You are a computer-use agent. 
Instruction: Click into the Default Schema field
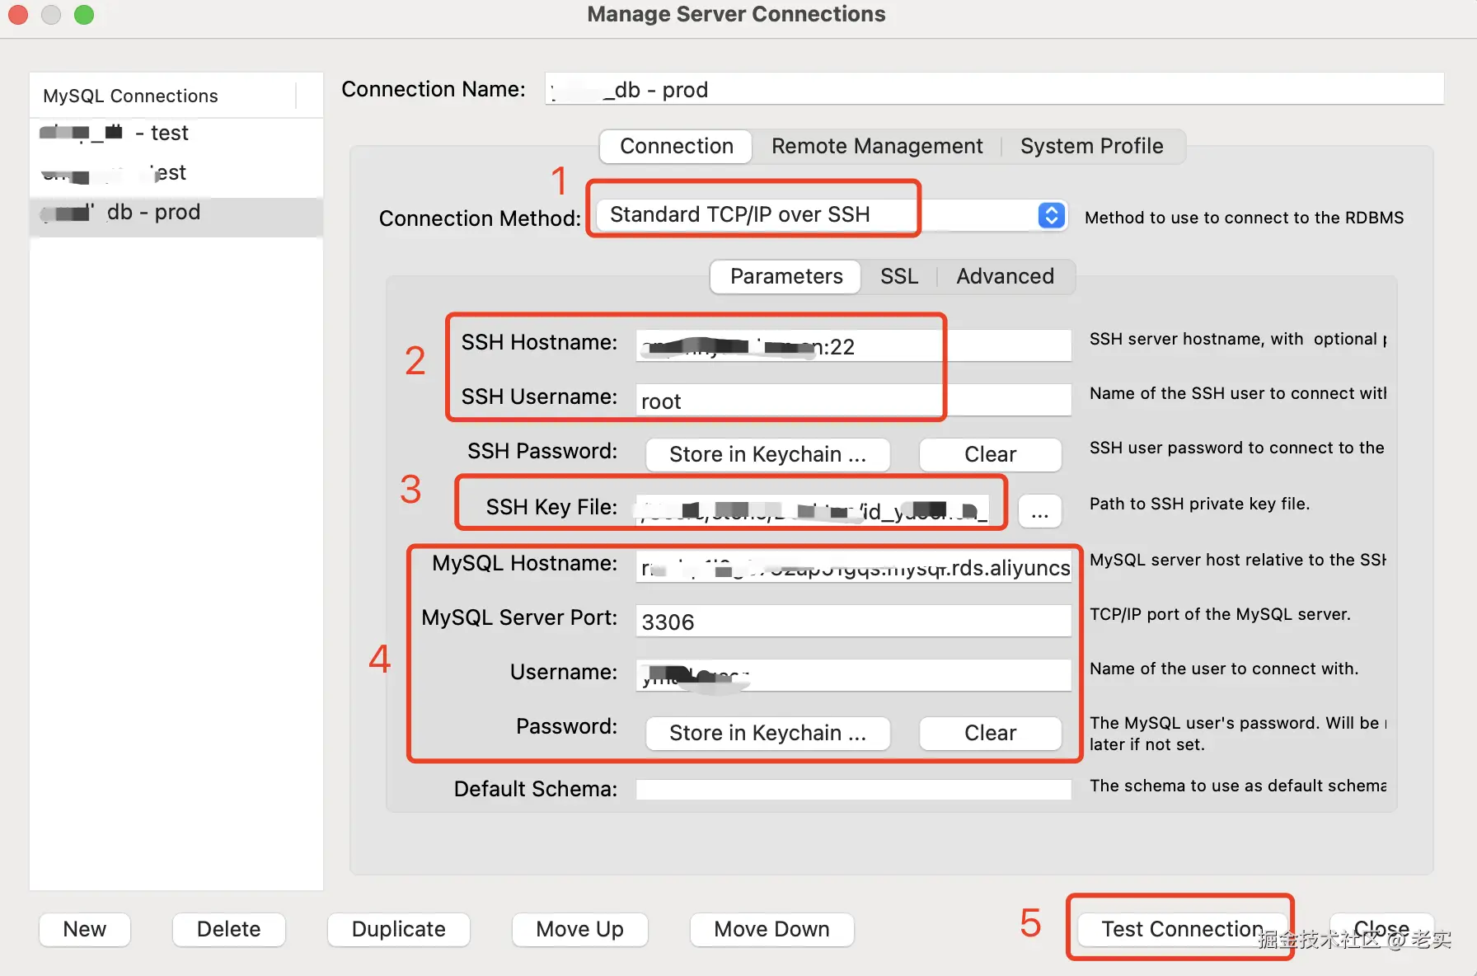[853, 789]
